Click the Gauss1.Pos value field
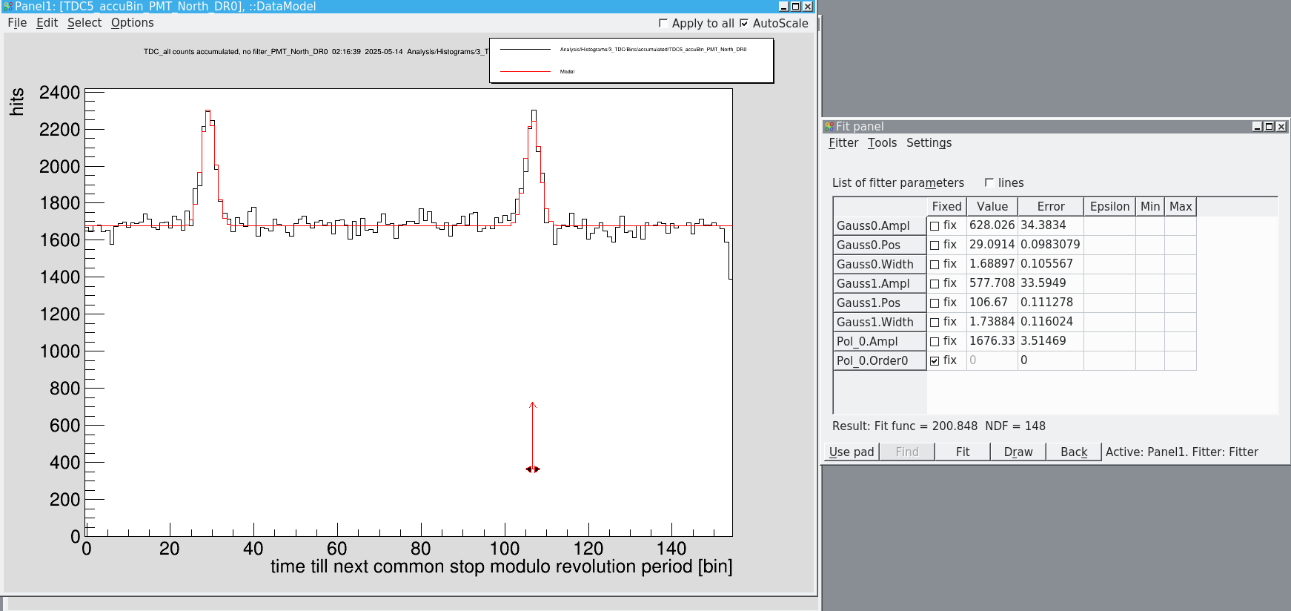 pos(992,303)
